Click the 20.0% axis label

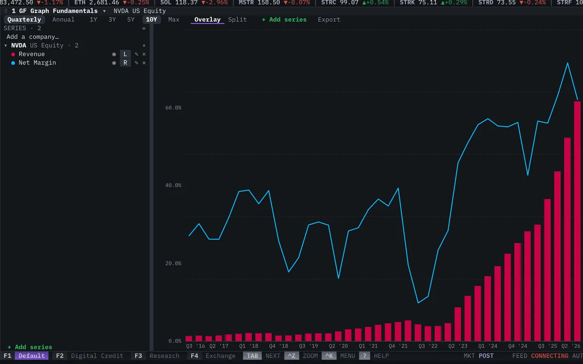(x=173, y=264)
